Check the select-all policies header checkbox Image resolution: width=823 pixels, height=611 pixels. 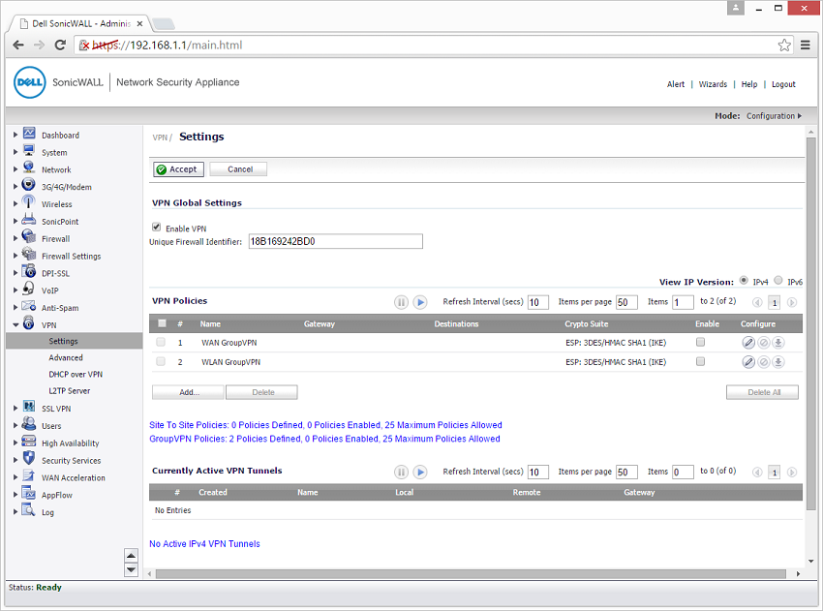163,323
